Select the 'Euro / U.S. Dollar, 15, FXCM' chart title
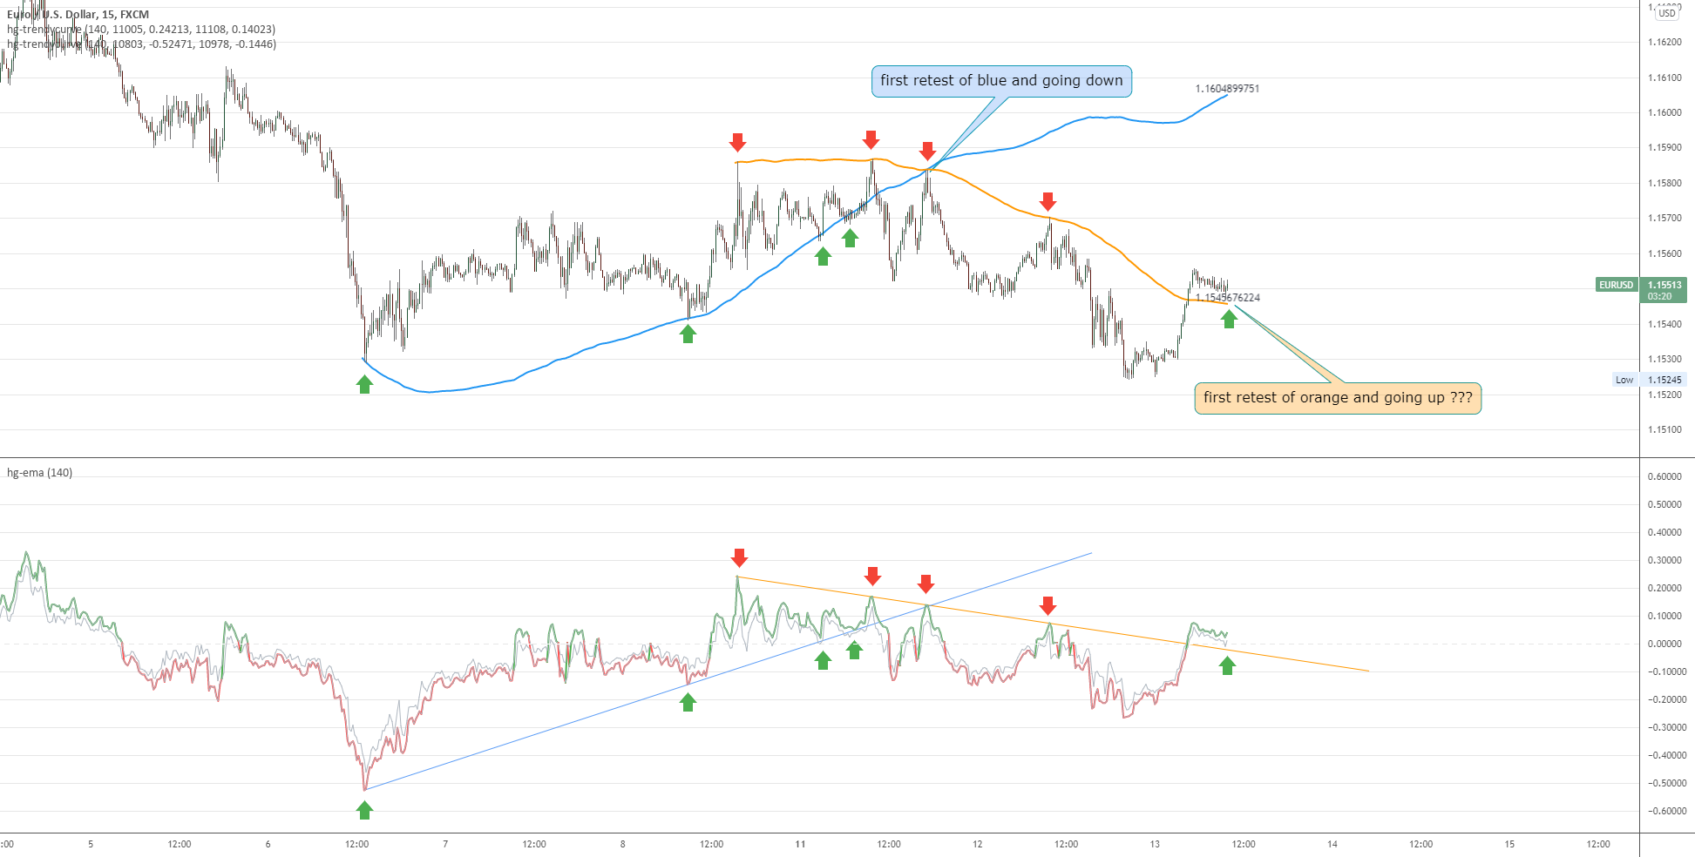 click(x=78, y=14)
